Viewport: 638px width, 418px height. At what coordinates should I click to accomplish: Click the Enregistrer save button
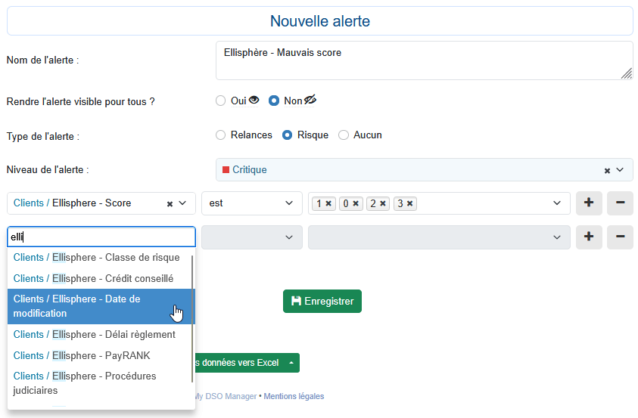(x=322, y=301)
